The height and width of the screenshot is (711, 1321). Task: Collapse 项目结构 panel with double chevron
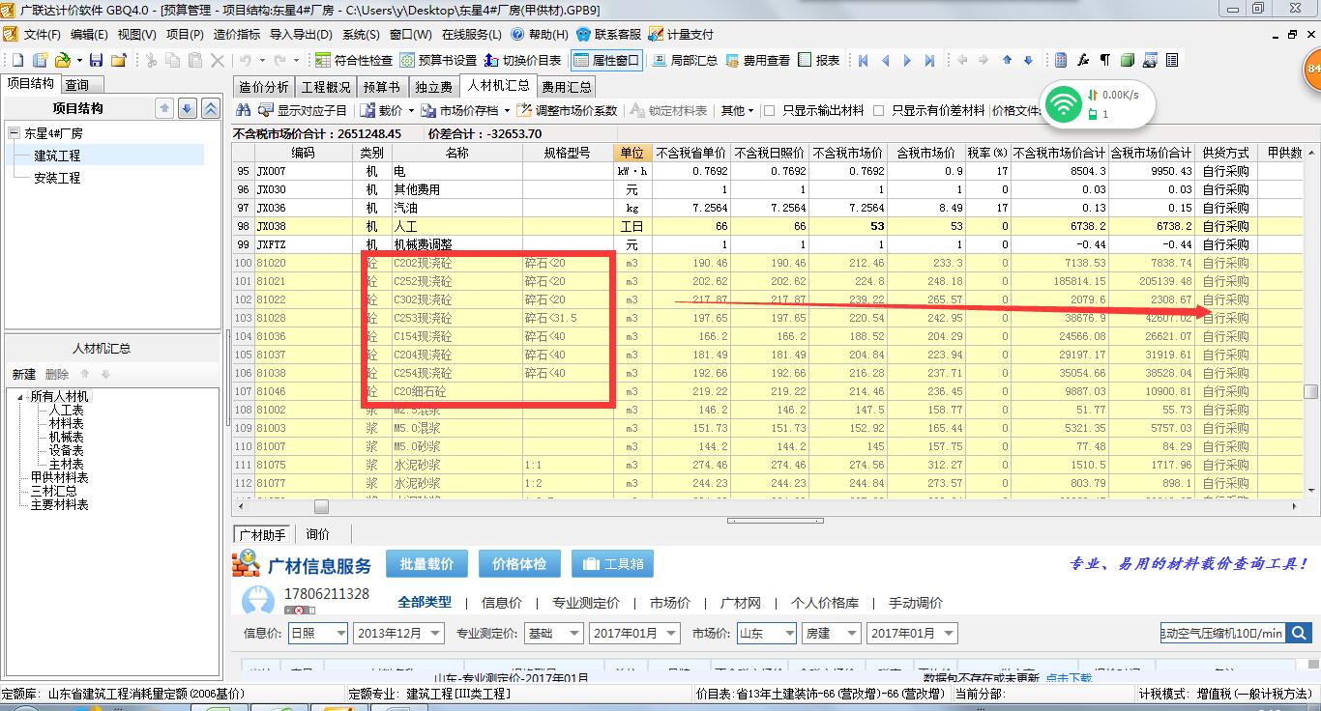[210, 108]
